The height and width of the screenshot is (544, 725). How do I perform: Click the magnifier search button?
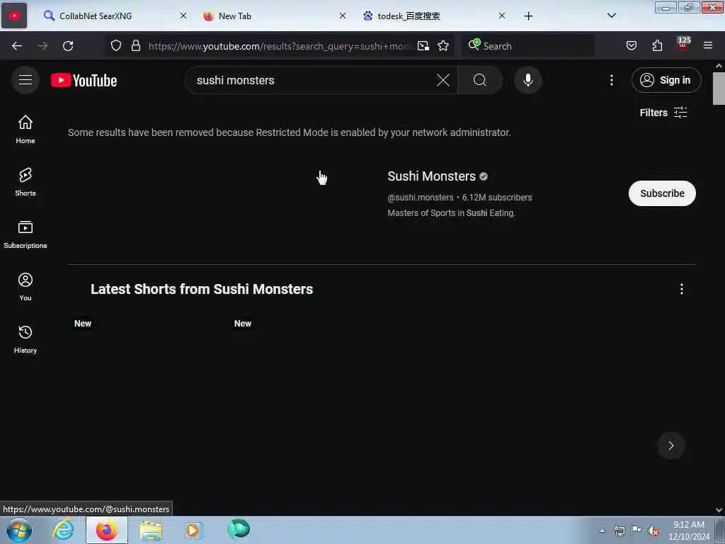point(480,80)
